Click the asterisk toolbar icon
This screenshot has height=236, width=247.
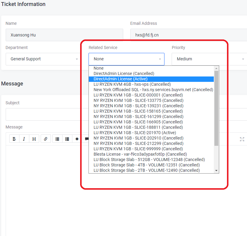click(77, 139)
